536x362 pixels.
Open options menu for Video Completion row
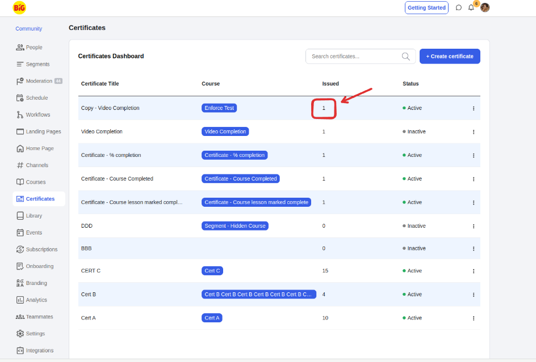pos(474,131)
